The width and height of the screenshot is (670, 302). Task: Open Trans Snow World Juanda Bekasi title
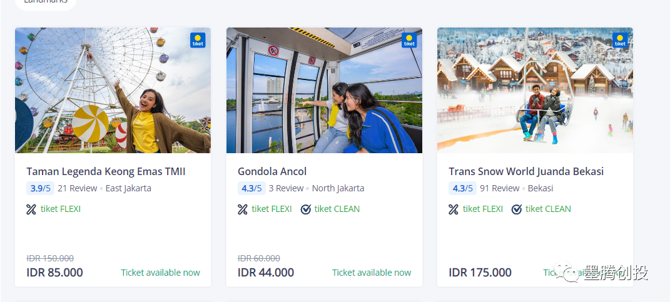526,171
